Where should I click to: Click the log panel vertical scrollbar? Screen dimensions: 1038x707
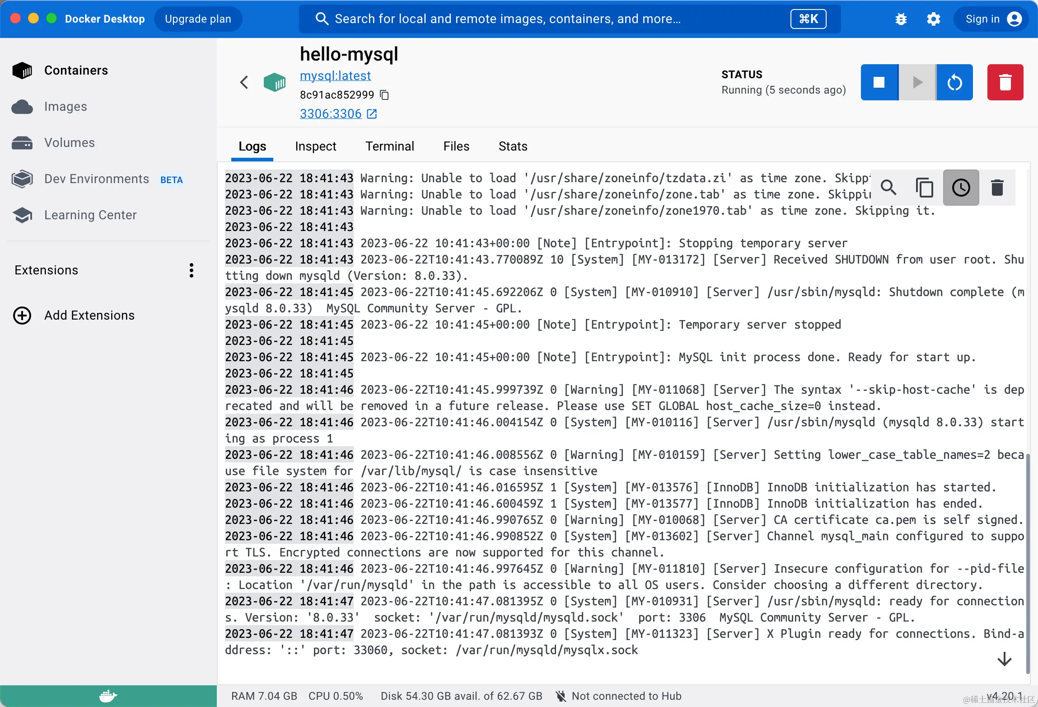(x=1028, y=563)
